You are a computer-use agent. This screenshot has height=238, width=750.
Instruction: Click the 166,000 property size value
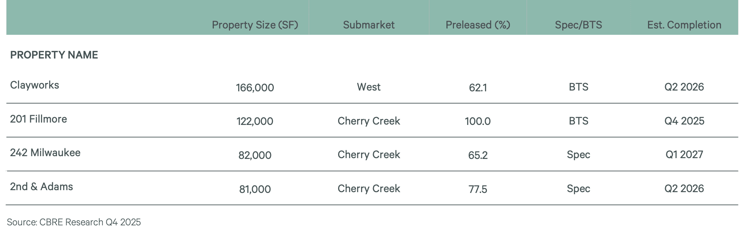point(255,88)
